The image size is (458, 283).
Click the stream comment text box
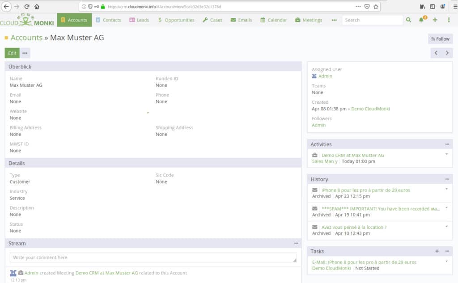(153, 258)
